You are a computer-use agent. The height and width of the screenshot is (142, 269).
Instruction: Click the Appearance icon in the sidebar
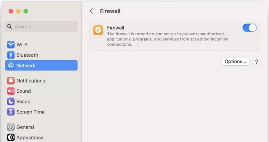tap(11, 138)
